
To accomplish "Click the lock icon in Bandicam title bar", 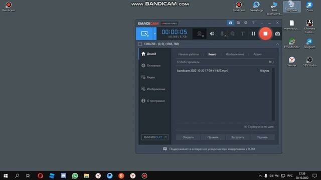I will click(231, 22).
